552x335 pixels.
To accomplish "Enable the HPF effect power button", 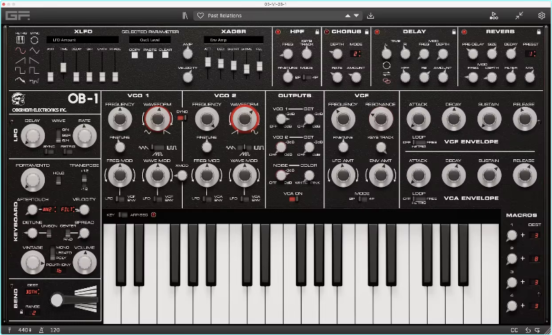I will (278, 32).
